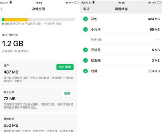162x132 pixels.
Task: Uncheck the 小程序 55 MB item
Action: click(x=85, y=29)
